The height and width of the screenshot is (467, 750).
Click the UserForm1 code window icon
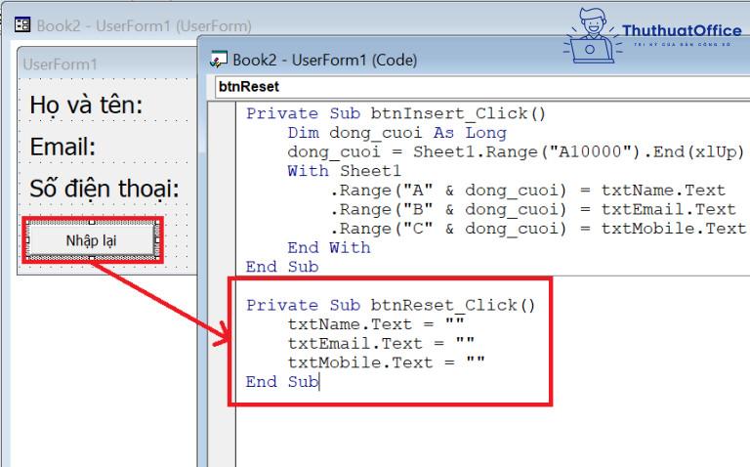coord(219,60)
